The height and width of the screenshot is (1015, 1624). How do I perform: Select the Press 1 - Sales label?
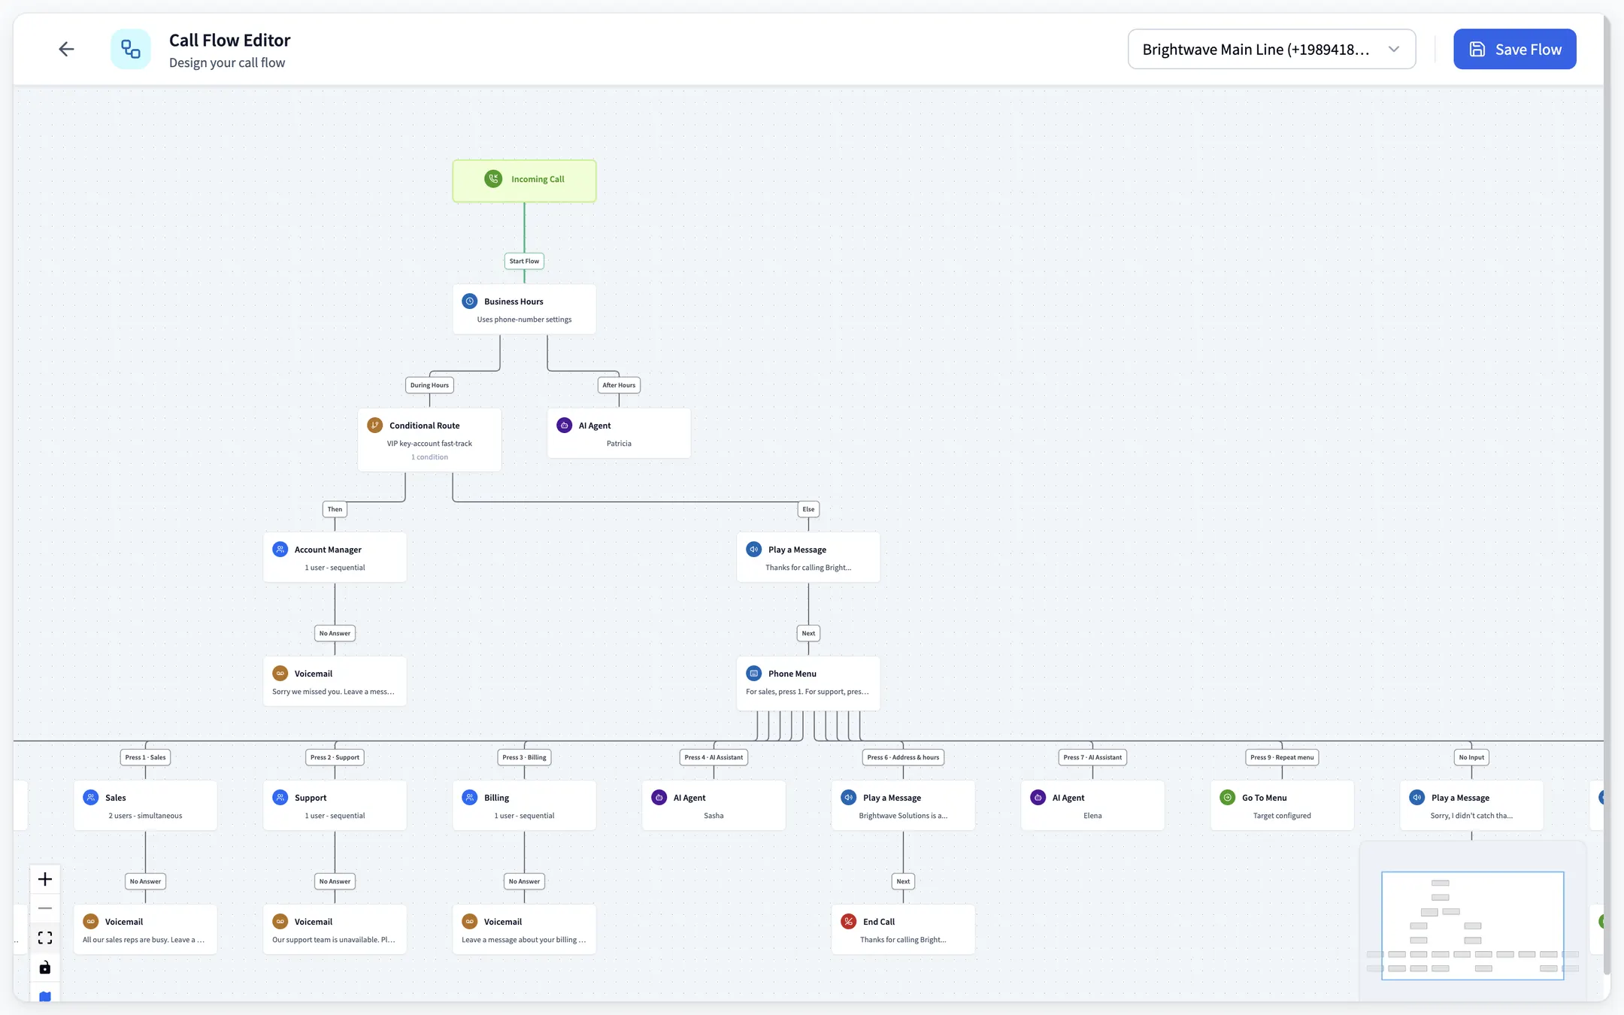click(x=145, y=758)
